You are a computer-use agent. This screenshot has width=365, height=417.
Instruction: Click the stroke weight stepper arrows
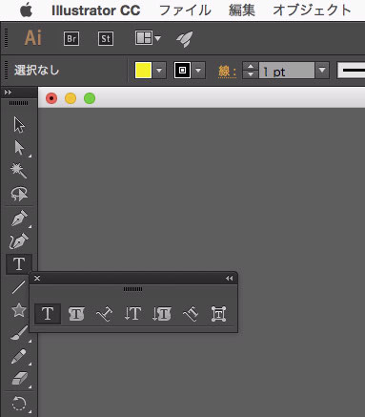click(251, 70)
